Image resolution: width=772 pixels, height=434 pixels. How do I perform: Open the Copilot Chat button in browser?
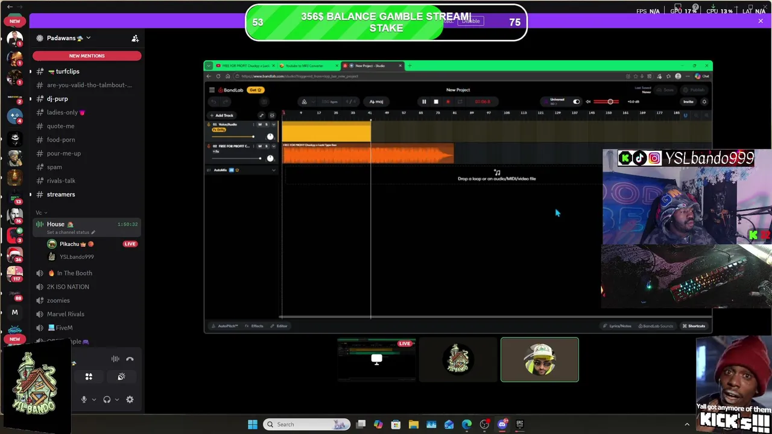tap(701, 77)
